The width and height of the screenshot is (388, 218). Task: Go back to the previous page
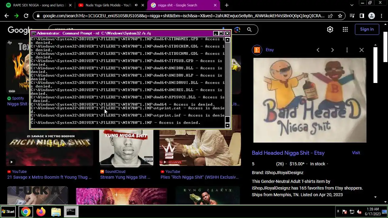click(x=7, y=16)
